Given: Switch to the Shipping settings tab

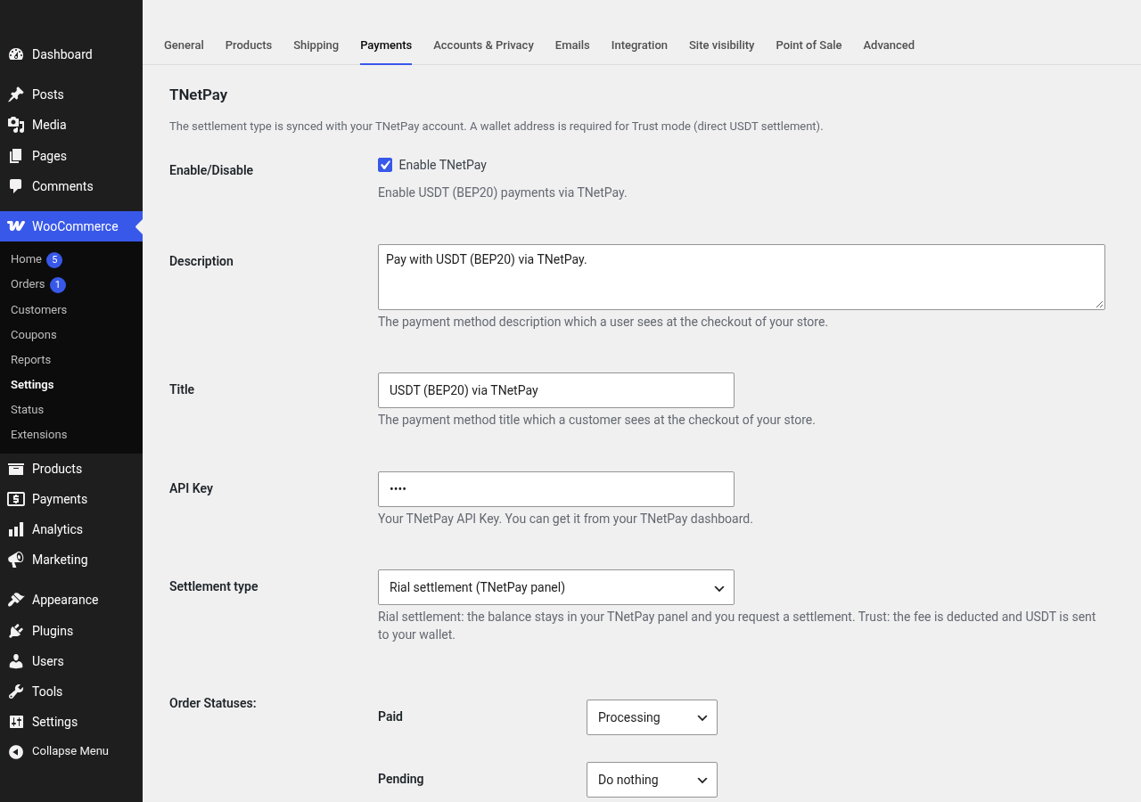Looking at the screenshot, I should [x=316, y=45].
